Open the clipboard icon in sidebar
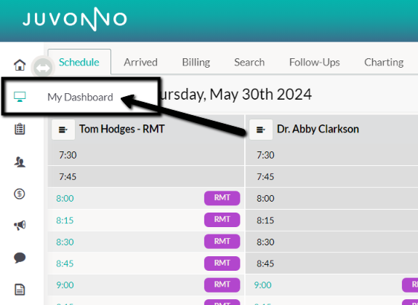 tap(20, 129)
